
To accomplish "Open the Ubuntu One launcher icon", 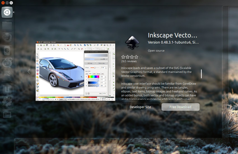I will (x=7, y=89).
